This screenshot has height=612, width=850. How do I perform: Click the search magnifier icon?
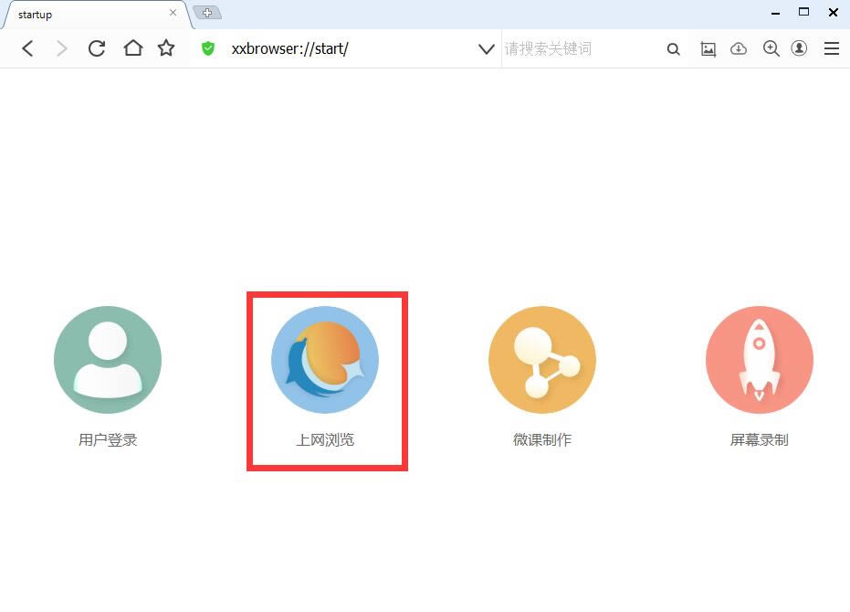(673, 49)
